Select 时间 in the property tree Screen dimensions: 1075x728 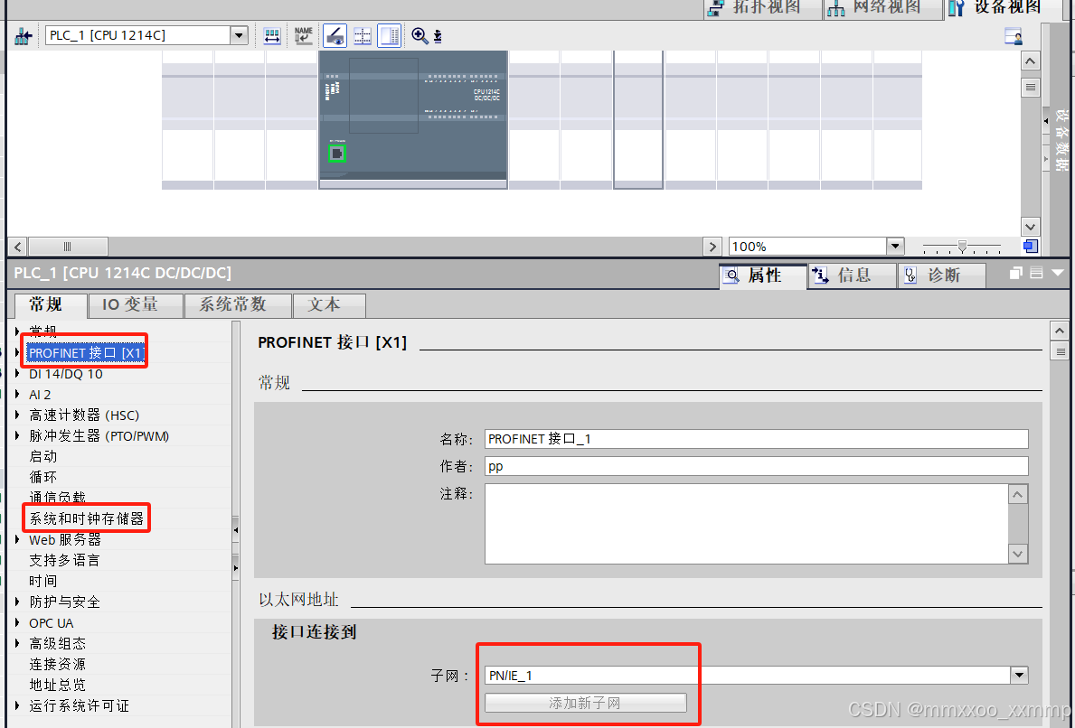pyautogui.click(x=43, y=582)
